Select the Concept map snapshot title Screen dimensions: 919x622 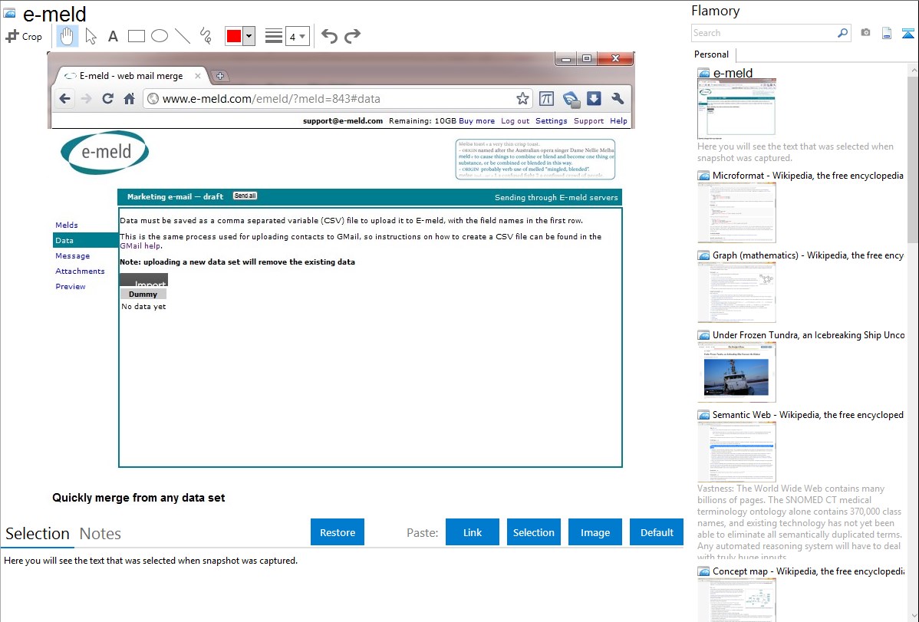pyautogui.click(x=808, y=571)
